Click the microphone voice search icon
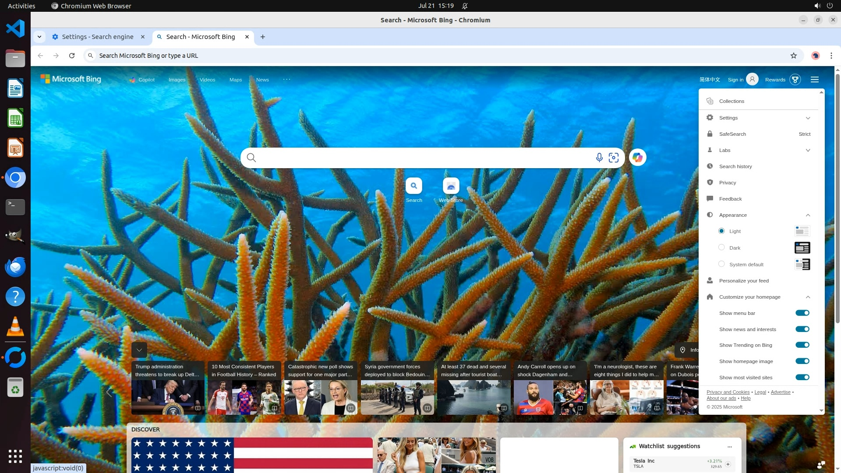Screen dimensions: 841x473 click(x=599, y=158)
